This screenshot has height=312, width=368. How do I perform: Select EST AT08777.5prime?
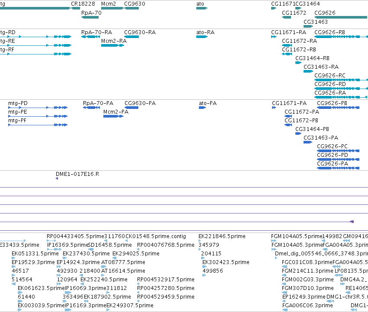123,262
